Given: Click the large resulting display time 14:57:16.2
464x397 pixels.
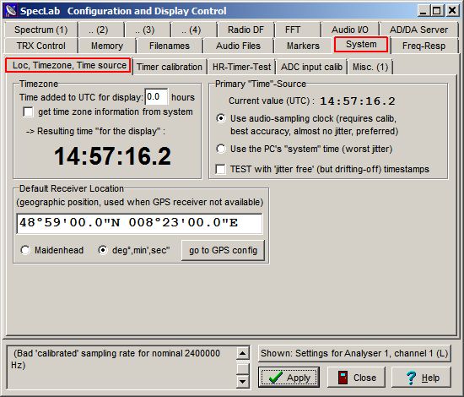Looking at the screenshot, I should 112,156.
